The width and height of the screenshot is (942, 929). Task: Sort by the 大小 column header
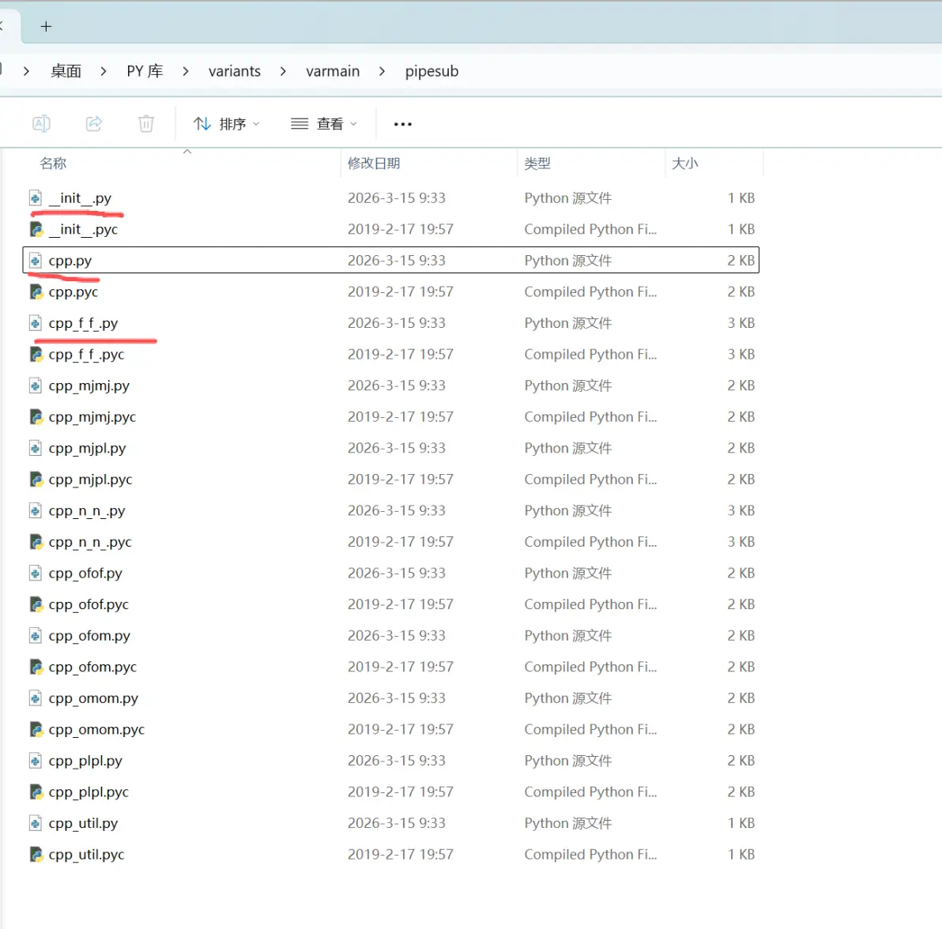pos(684,164)
